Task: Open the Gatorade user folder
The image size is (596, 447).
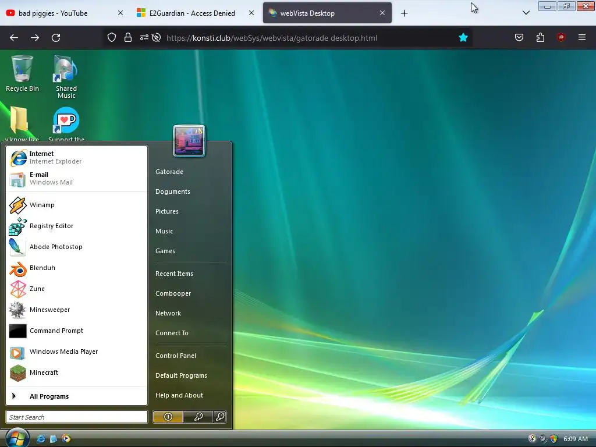Action: click(x=169, y=172)
